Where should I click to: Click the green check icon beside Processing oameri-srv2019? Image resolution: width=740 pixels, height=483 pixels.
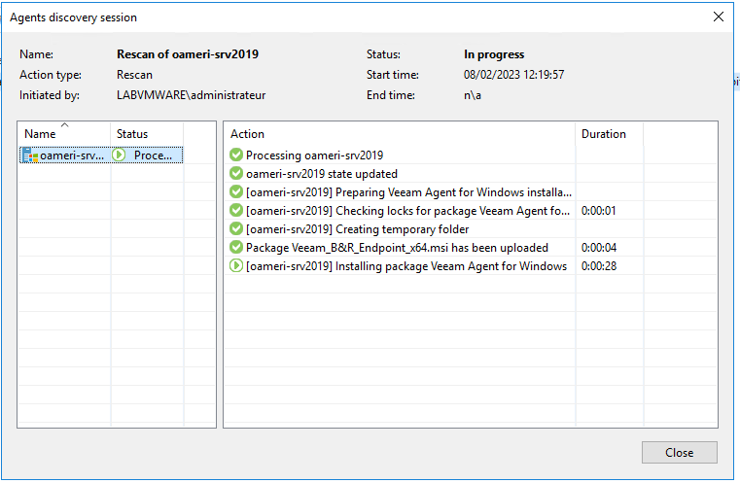pos(236,155)
